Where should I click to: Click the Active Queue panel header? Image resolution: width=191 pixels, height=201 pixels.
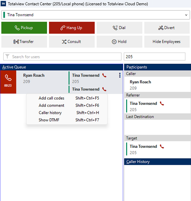pos(61,67)
